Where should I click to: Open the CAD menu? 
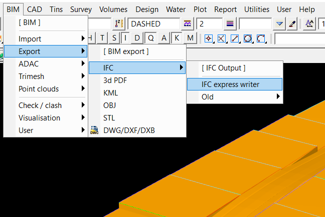[35, 9]
